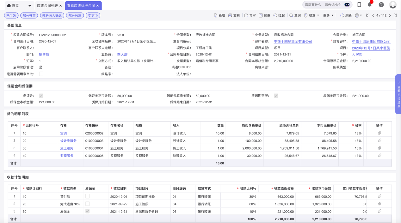401x223 pixels.
Task: Open customer link 中铁十四局集团有限公司
Action: point(293,41)
